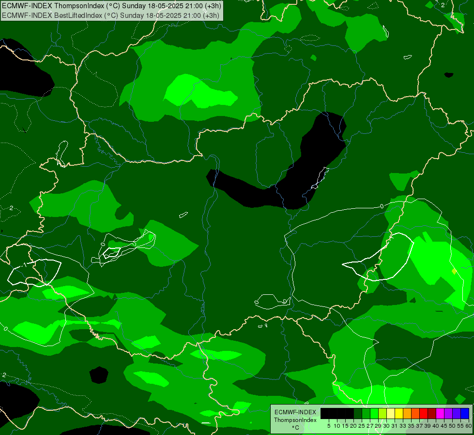Click the legend tick label 37
The image size is (474, 435).
(419, 426)
